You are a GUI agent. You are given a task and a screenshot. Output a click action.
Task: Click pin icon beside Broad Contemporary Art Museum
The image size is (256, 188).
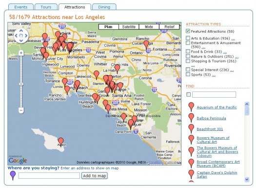(191, 163)
